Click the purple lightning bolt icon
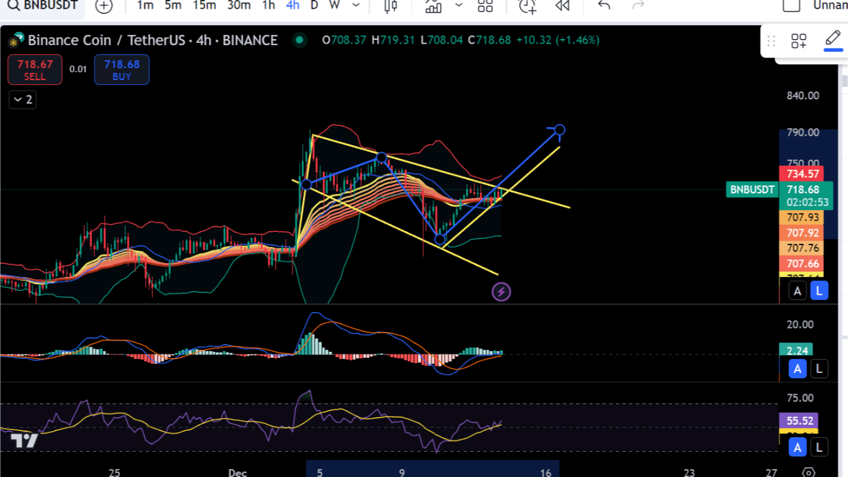848x477 pixels. 502,291
